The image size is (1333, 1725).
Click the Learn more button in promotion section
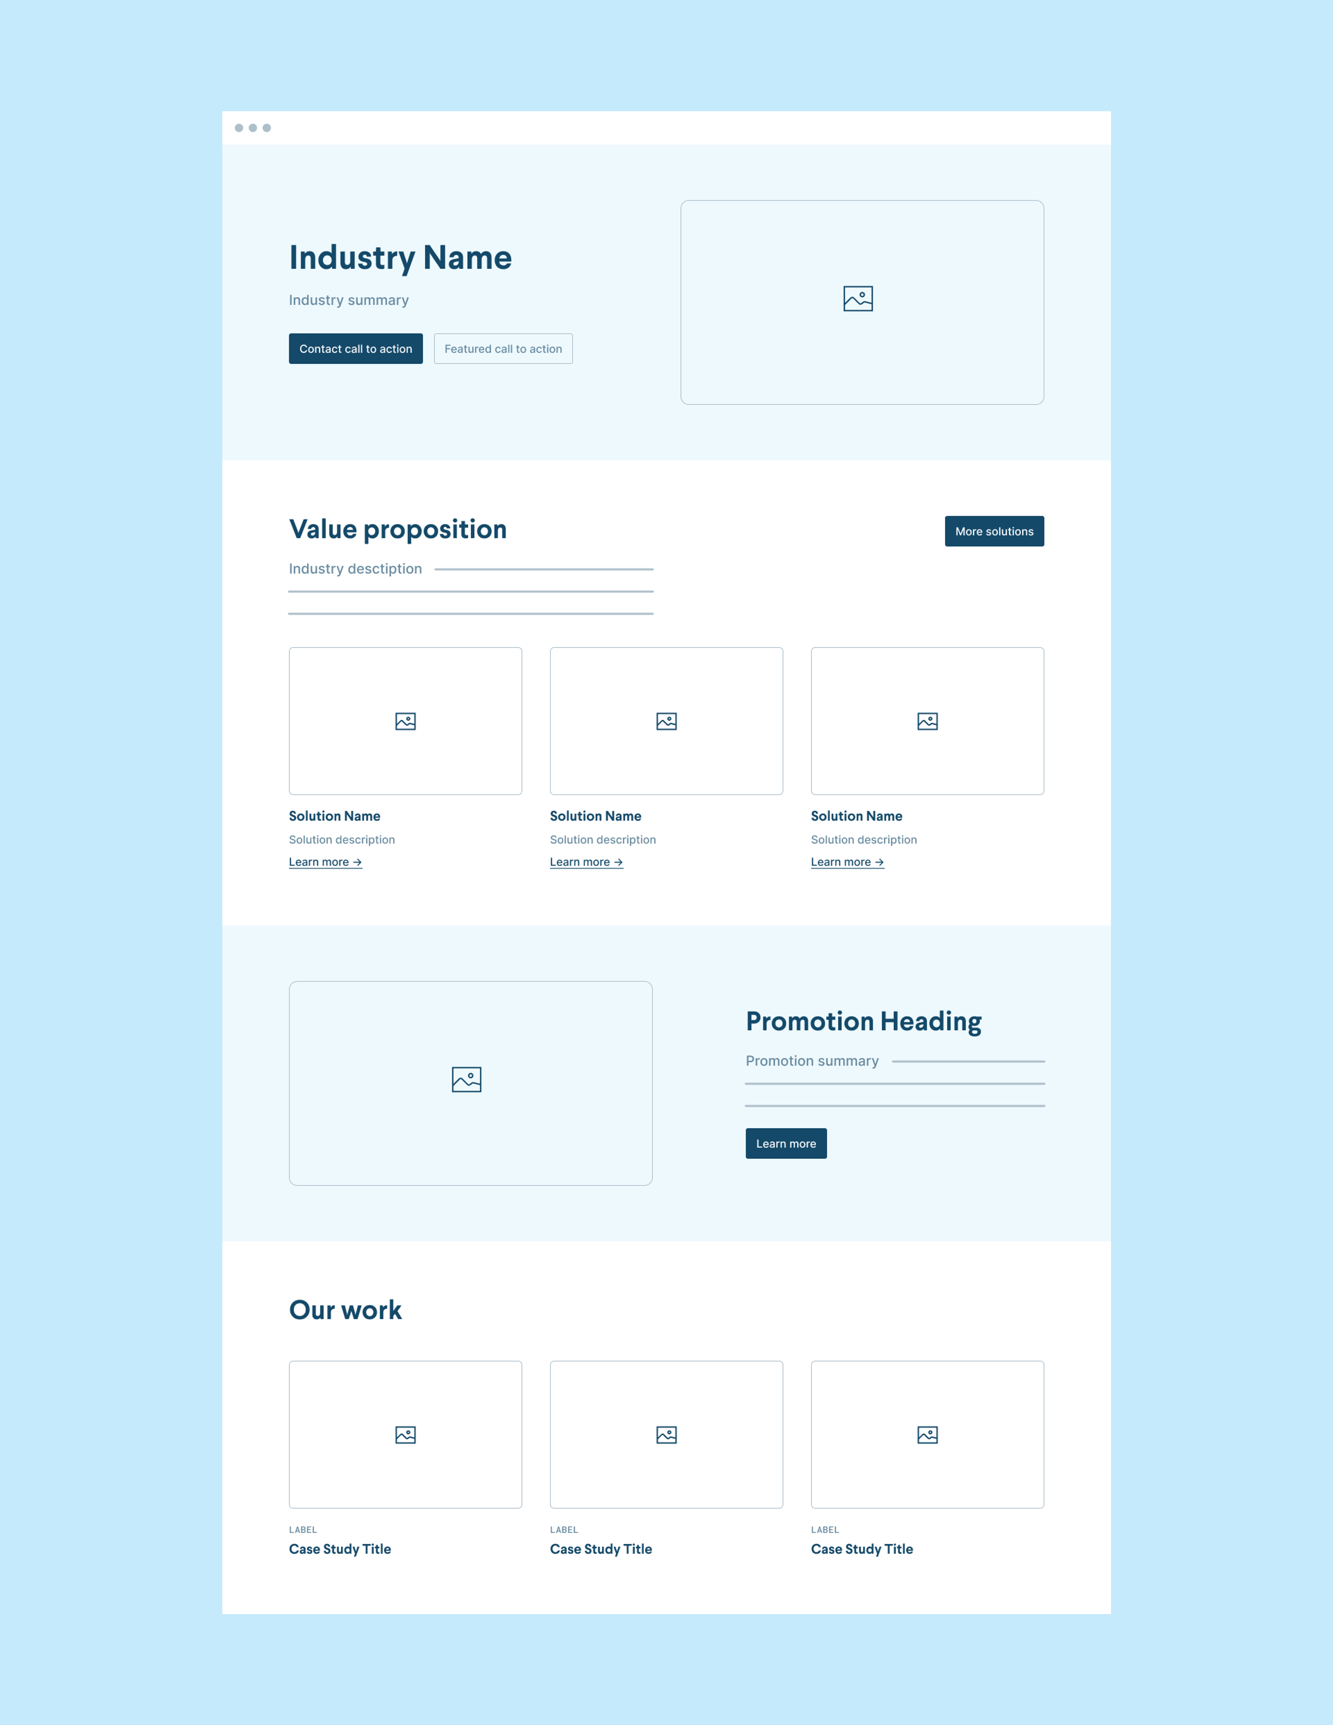pyautogui.click(x=786, y=1143)
